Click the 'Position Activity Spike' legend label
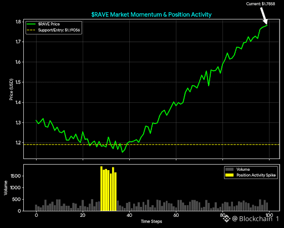This screenshot has width=284, height=228. click(256, 175)
